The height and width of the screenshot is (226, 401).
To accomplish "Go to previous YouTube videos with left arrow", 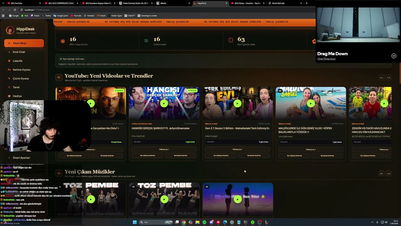I will point(381,78).
